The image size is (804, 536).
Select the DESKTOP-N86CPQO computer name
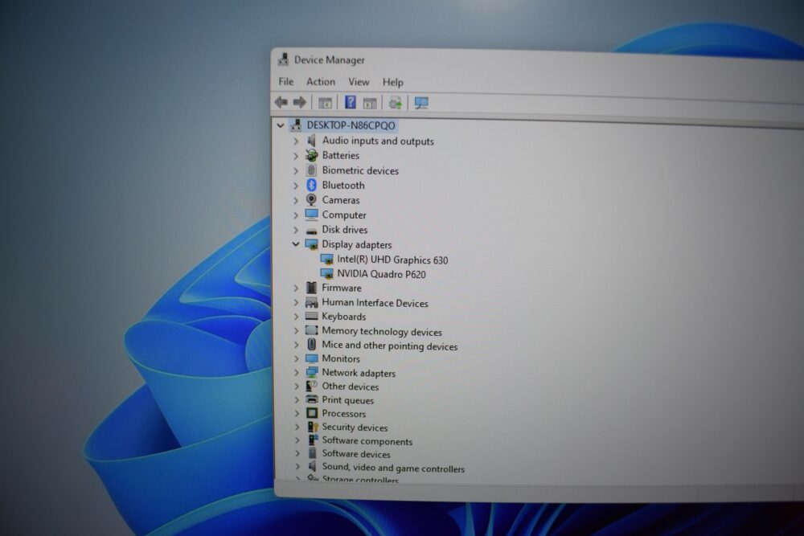pos(351,125)
